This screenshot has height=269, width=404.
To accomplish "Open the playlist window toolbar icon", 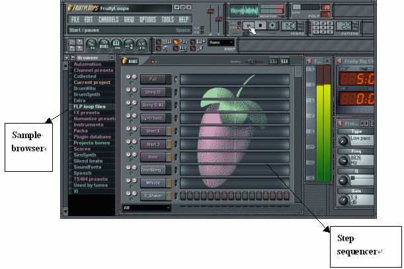I will coord(91,45).
